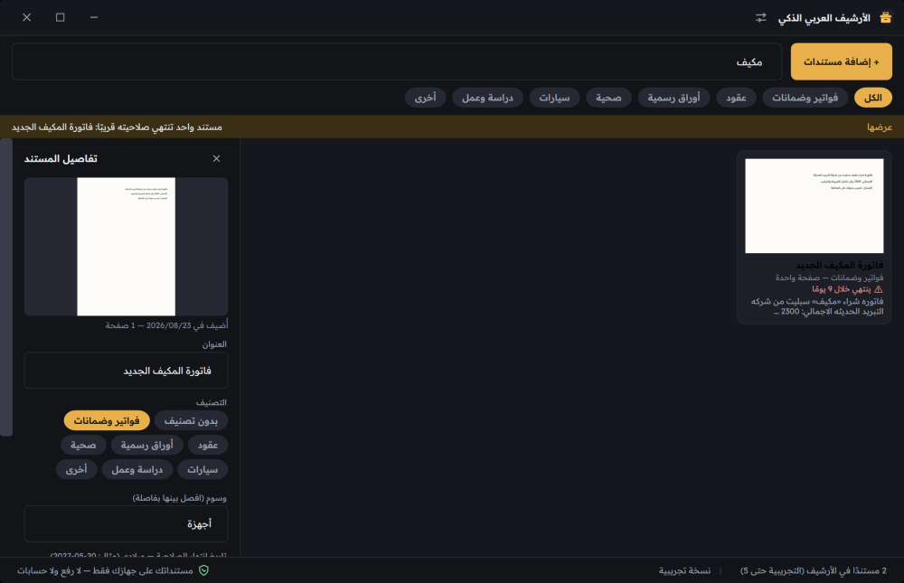Screen dimensions: 904x583
Task: Open the فاتورة المكيف الجديد document card thumbnail
Action: point(815,206)
